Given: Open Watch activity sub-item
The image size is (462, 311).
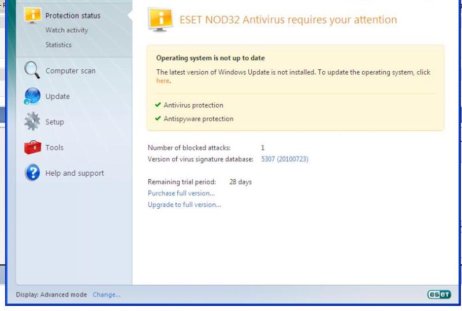Looking at the screenshot, I should click(x=66, y=30).
